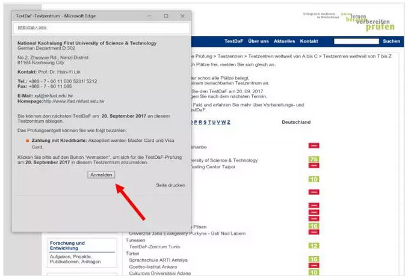This screenshot has height=279, width=408.
Task: Click red badge beside Univerzita Jana Evangelisty Purkyne
Action: [314, 232]
